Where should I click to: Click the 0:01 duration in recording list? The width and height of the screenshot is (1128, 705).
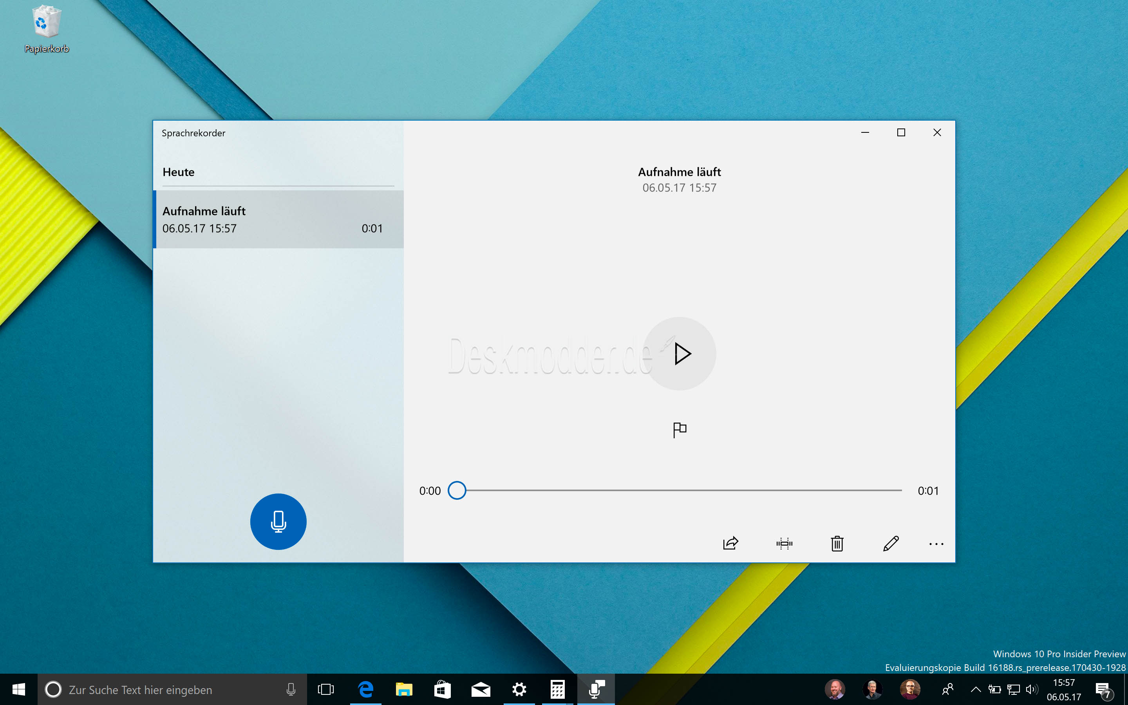click(372, 228)
